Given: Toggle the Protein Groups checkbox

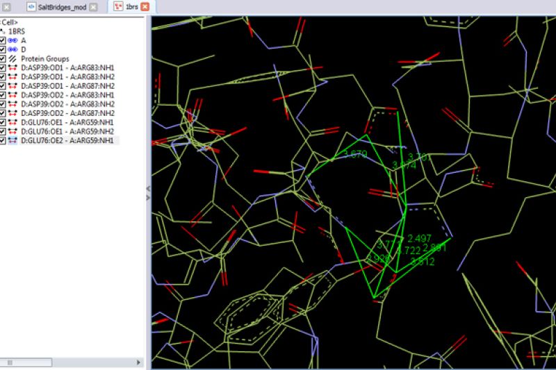Looking at the screenshot, I should [x=3, y=59].
